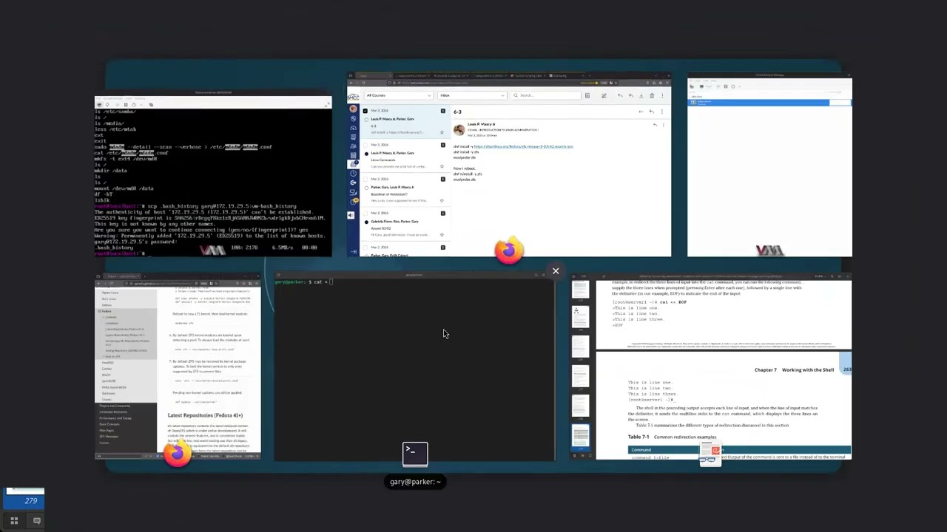Click the help icon with the orange badge in the Canvas sidebar
Image resolution: width=947 pixels, height=532 pixels.
(x=354, y=201)
